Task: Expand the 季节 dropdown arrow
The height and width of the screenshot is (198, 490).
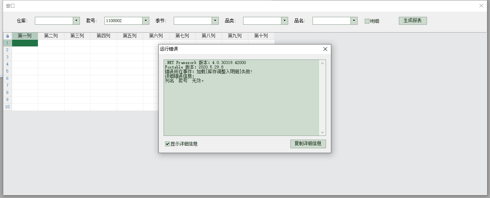Action: tap(215, 21)
